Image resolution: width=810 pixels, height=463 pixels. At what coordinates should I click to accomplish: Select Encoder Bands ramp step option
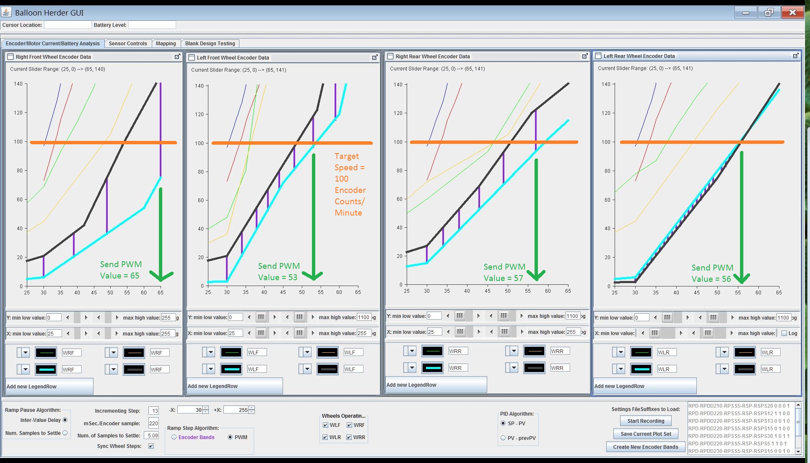point(174,437)
